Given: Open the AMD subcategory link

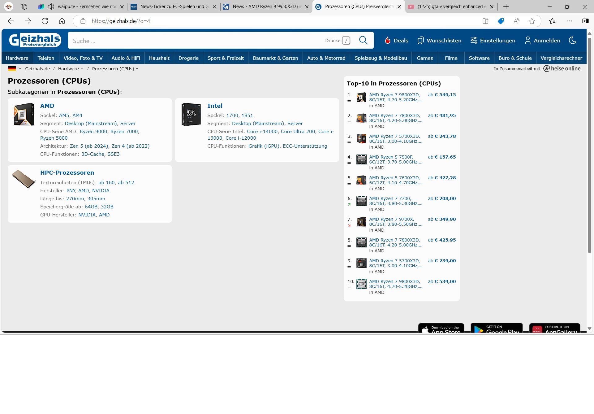Looking at the screenshot, I should (x=47, y=106).
